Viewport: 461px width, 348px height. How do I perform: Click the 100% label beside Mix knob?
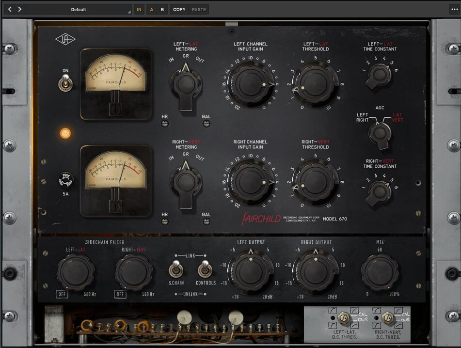[394, 294]
